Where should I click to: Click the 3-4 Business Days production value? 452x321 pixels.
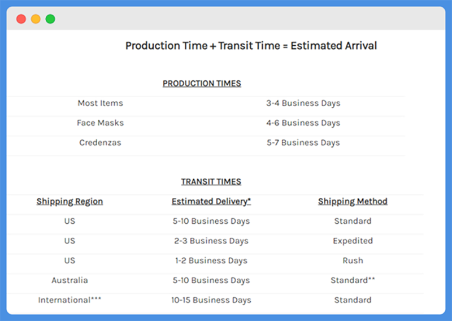303,103
